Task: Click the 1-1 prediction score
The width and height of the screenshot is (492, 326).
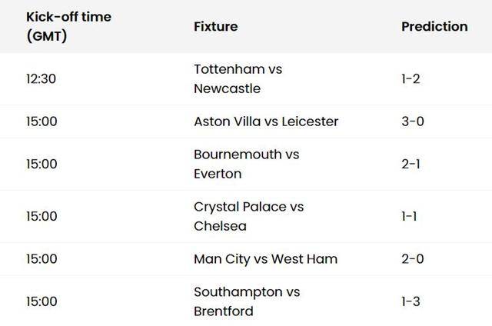Action: click(409, 216)
